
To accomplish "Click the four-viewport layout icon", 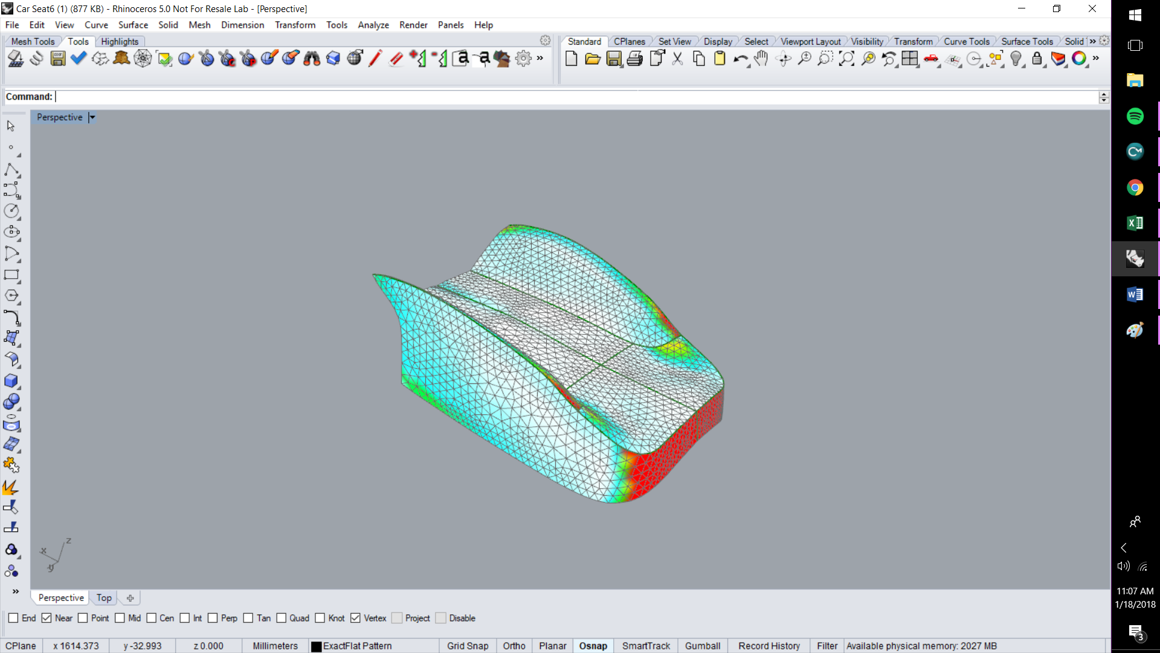I will click(x=910, y=59).
